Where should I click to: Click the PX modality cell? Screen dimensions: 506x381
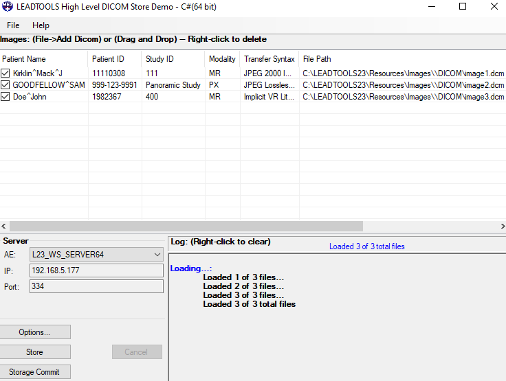pos(214,85)
